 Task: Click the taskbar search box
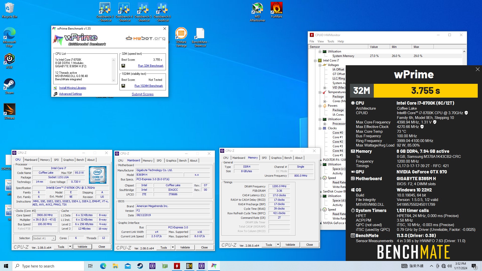coord(48,266)
